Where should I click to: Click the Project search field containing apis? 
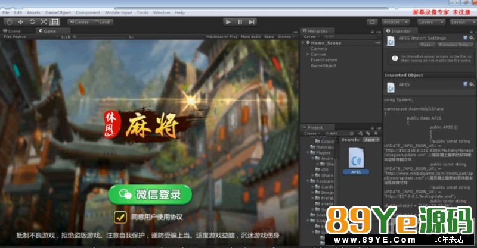pyautogui.click(x=339, y=134)
